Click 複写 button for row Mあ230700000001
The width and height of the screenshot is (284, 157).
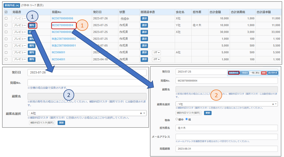(32, 46)
